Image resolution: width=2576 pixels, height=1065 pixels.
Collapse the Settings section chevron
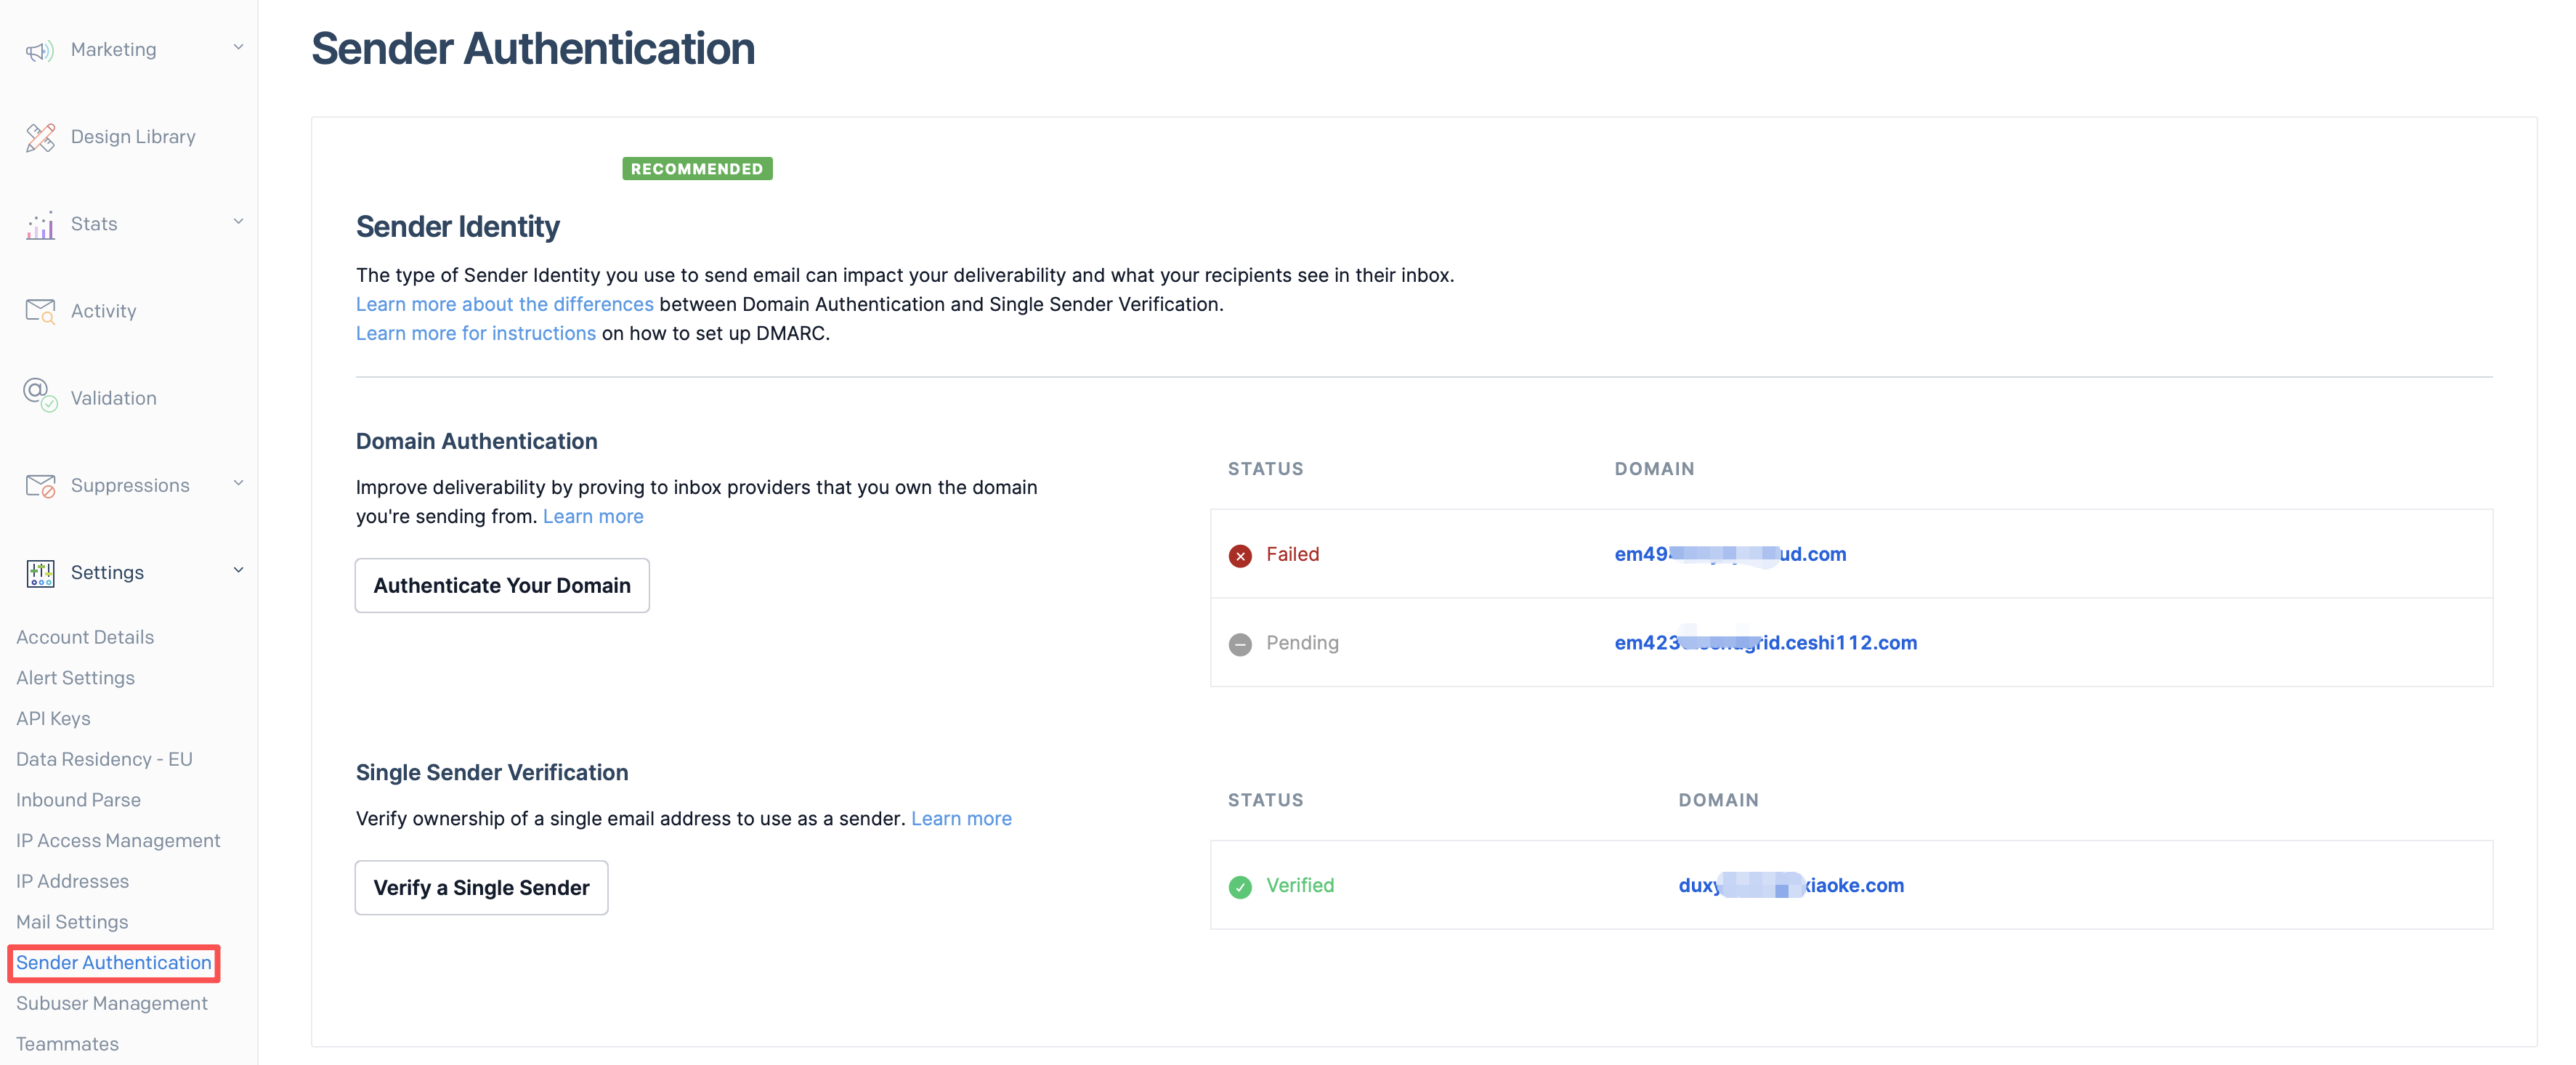(x=238, y=569)
